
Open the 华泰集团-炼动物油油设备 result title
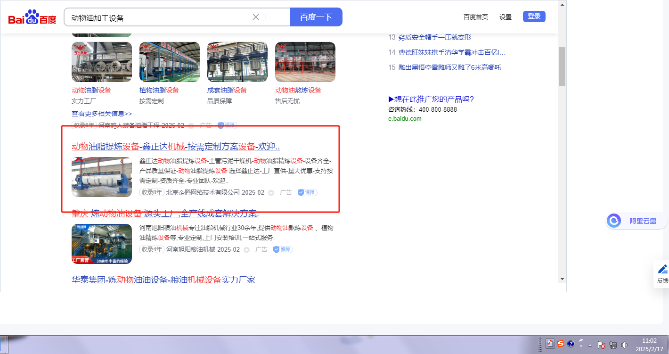[x=163, y=280]
